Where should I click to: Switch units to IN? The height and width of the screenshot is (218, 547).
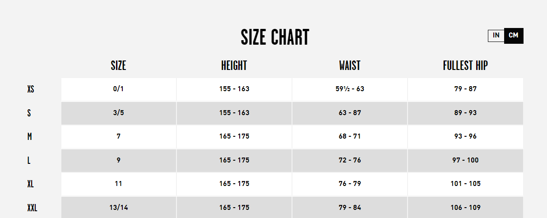click(x=496, y=36)
